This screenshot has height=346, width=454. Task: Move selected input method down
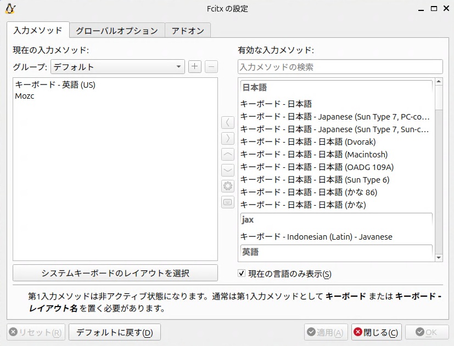point(228,170)
